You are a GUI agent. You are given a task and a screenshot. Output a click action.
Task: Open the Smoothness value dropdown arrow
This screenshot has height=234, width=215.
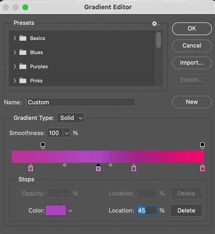(67, 133)
